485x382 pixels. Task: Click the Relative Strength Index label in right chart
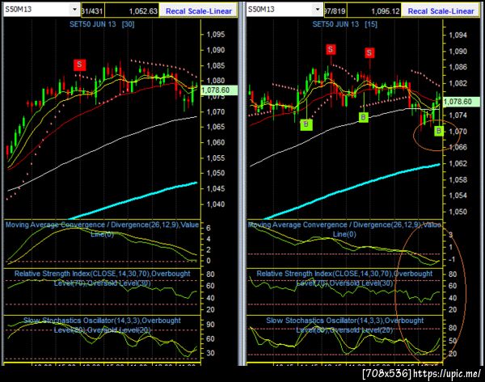coord(344,278)
